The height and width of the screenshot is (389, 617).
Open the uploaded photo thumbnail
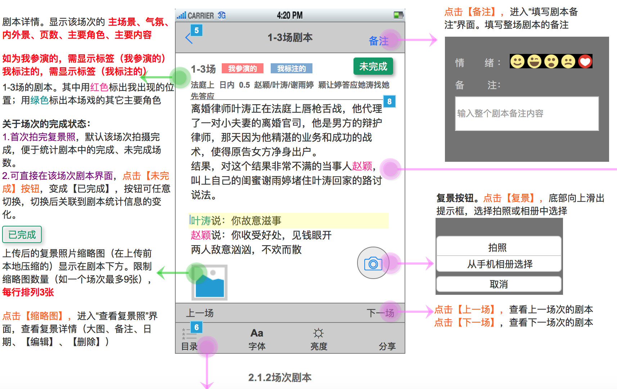pyautogui.click(x=210, y=283)
